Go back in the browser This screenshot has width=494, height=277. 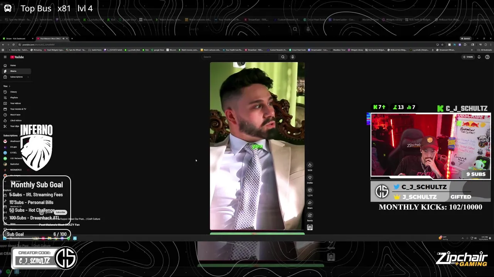coord(3,45)
